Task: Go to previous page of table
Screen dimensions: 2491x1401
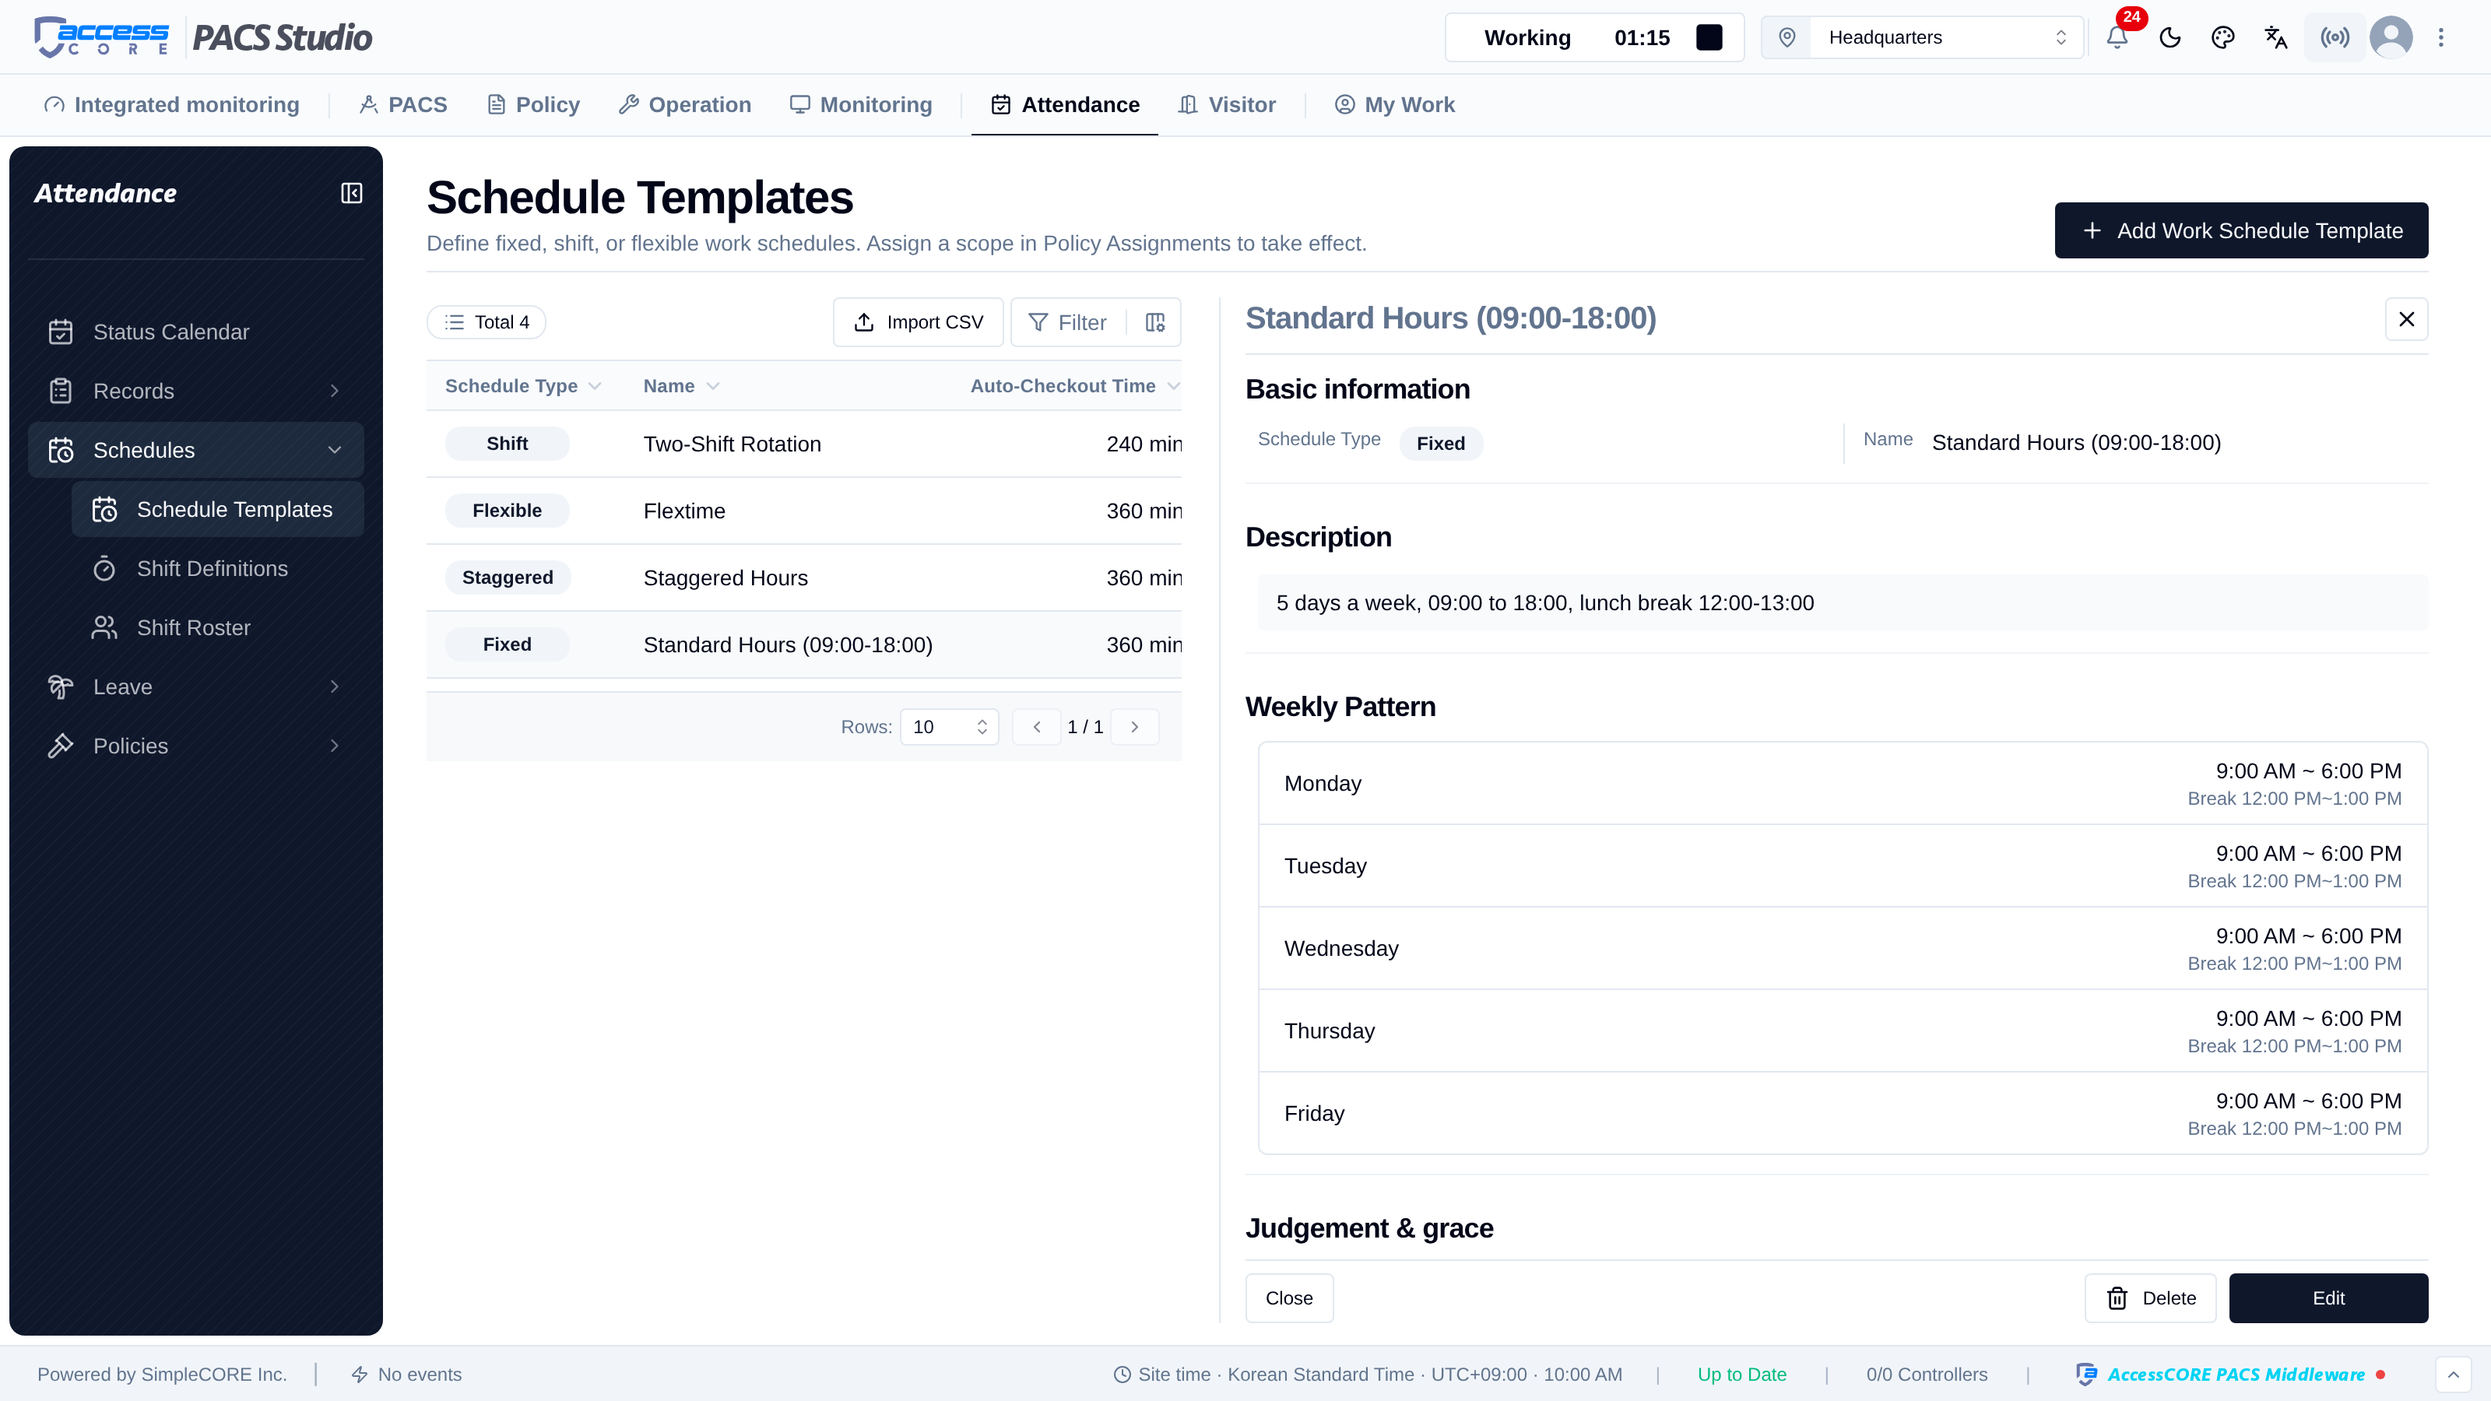Action: [x=1037, y=727]
